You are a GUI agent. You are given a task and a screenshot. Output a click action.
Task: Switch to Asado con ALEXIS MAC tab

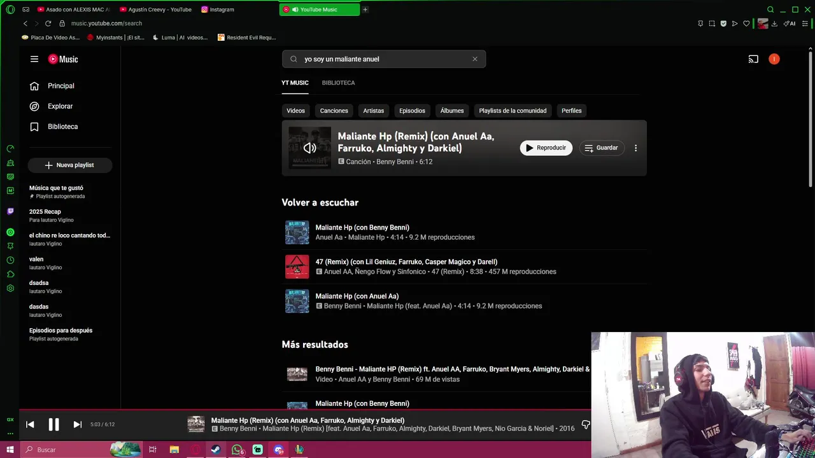click(74, 10)
